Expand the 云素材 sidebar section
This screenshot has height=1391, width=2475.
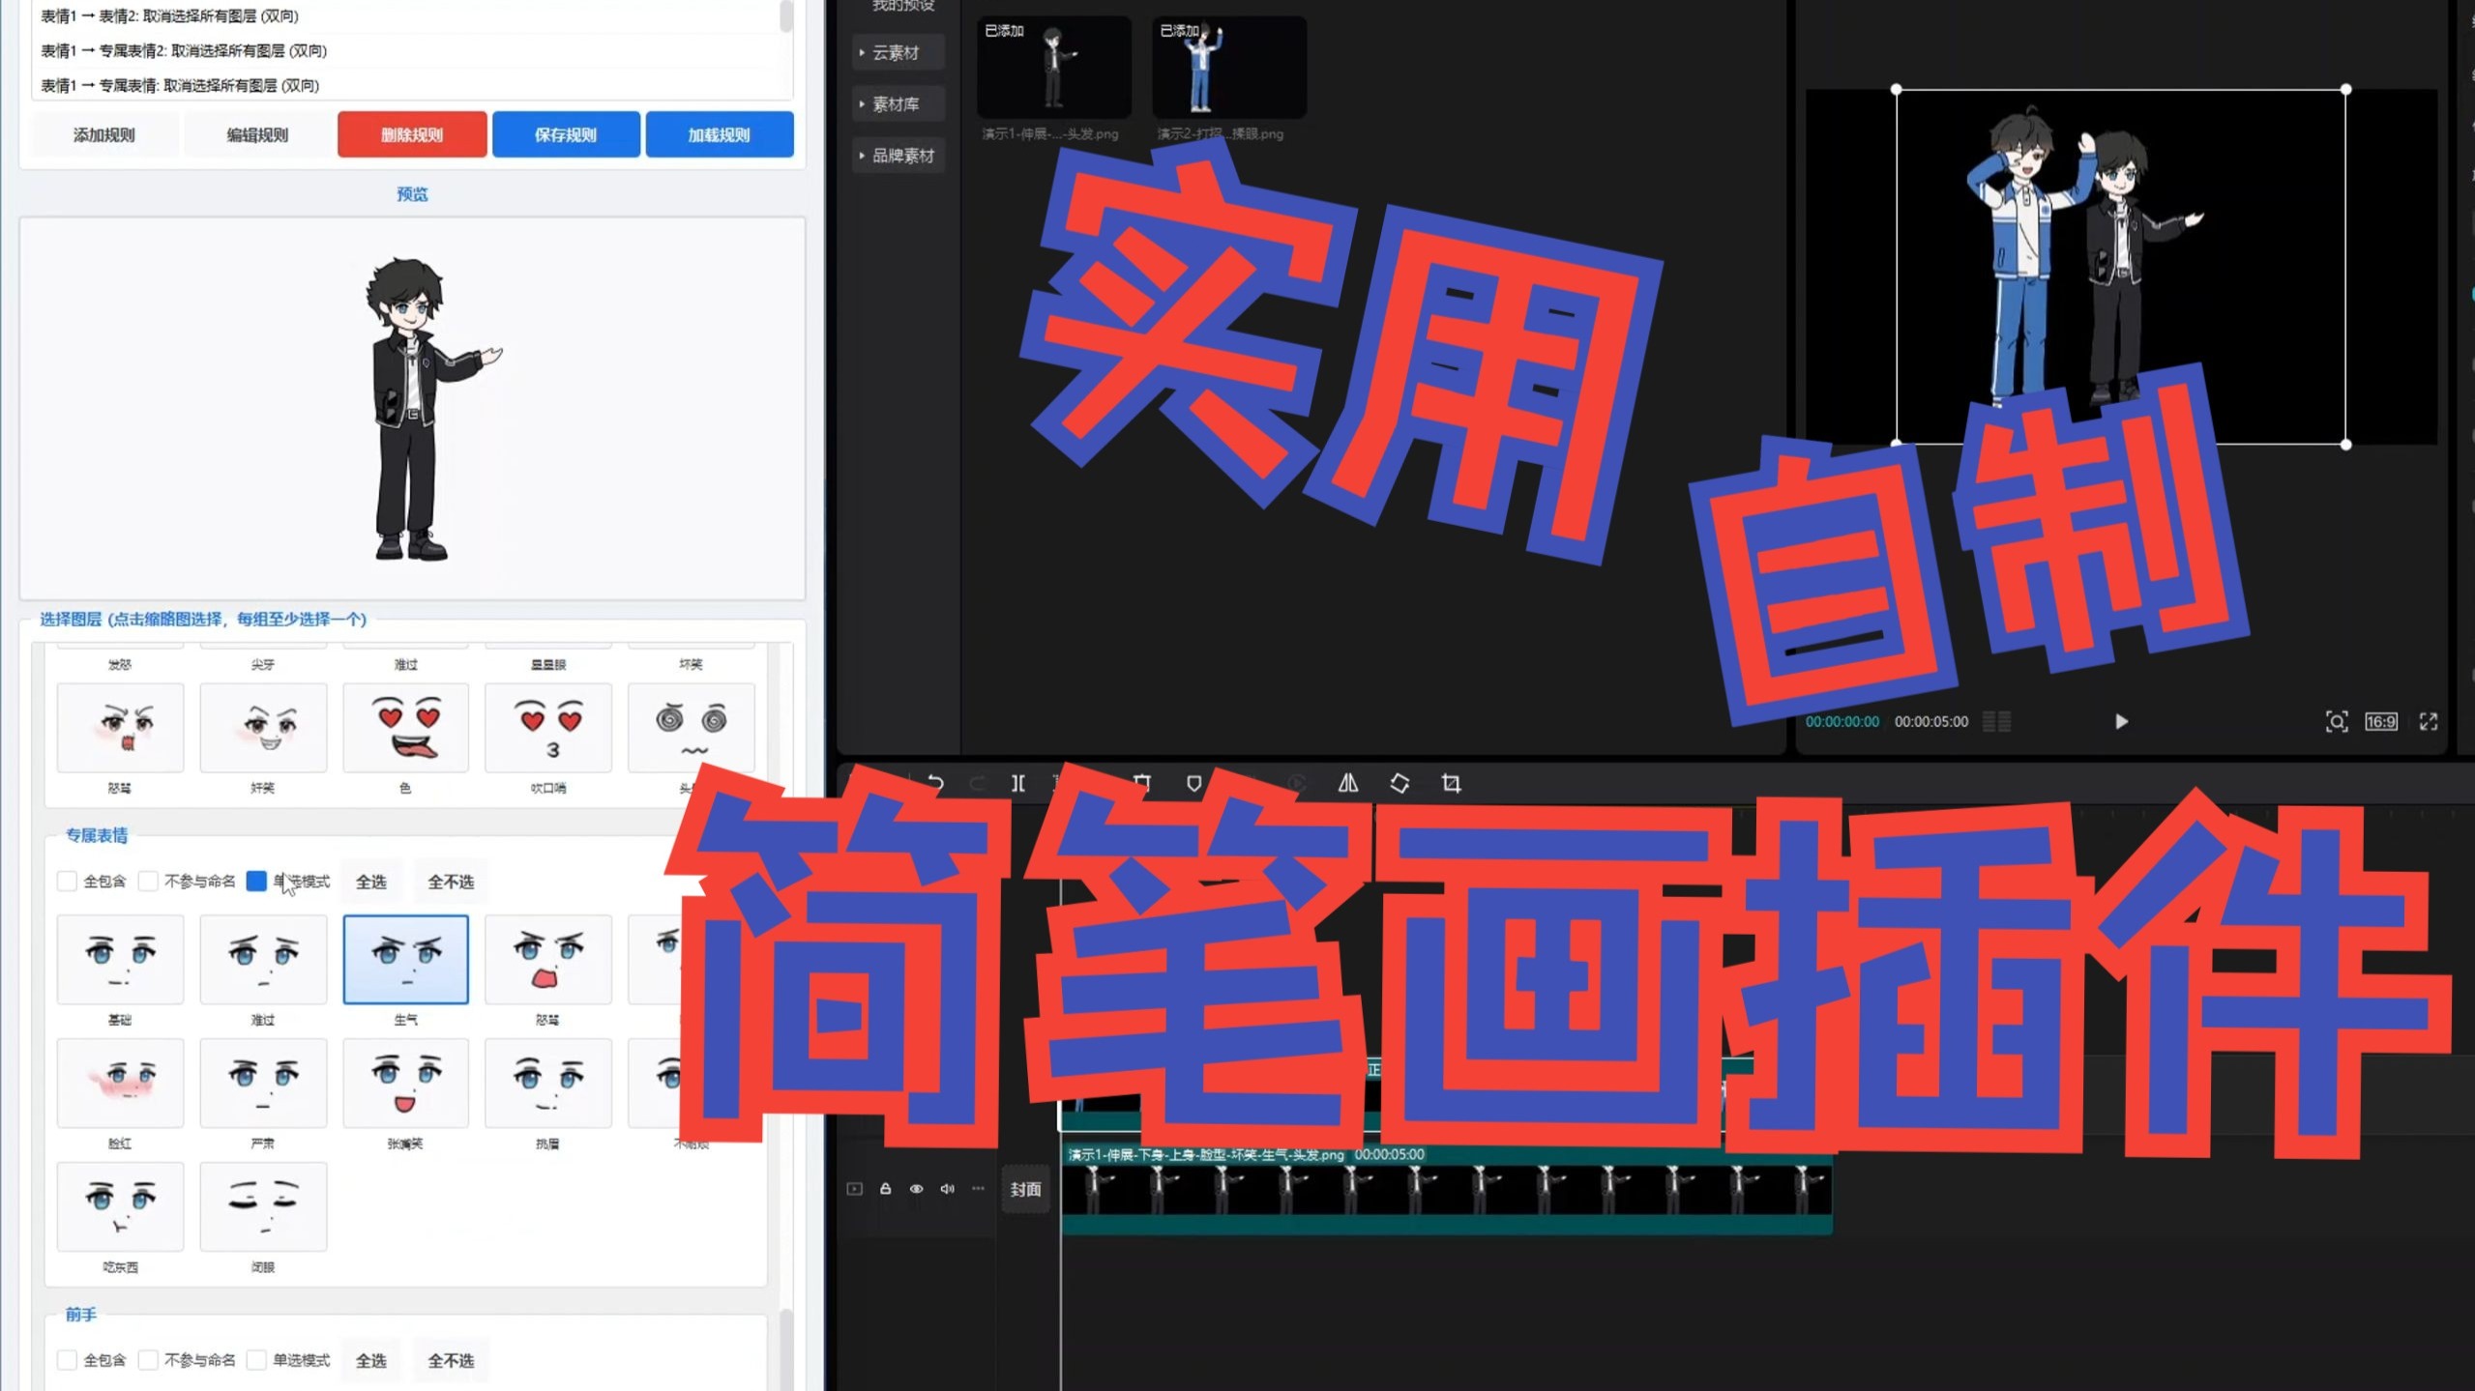pyautogui.click(x=896, y=53)
